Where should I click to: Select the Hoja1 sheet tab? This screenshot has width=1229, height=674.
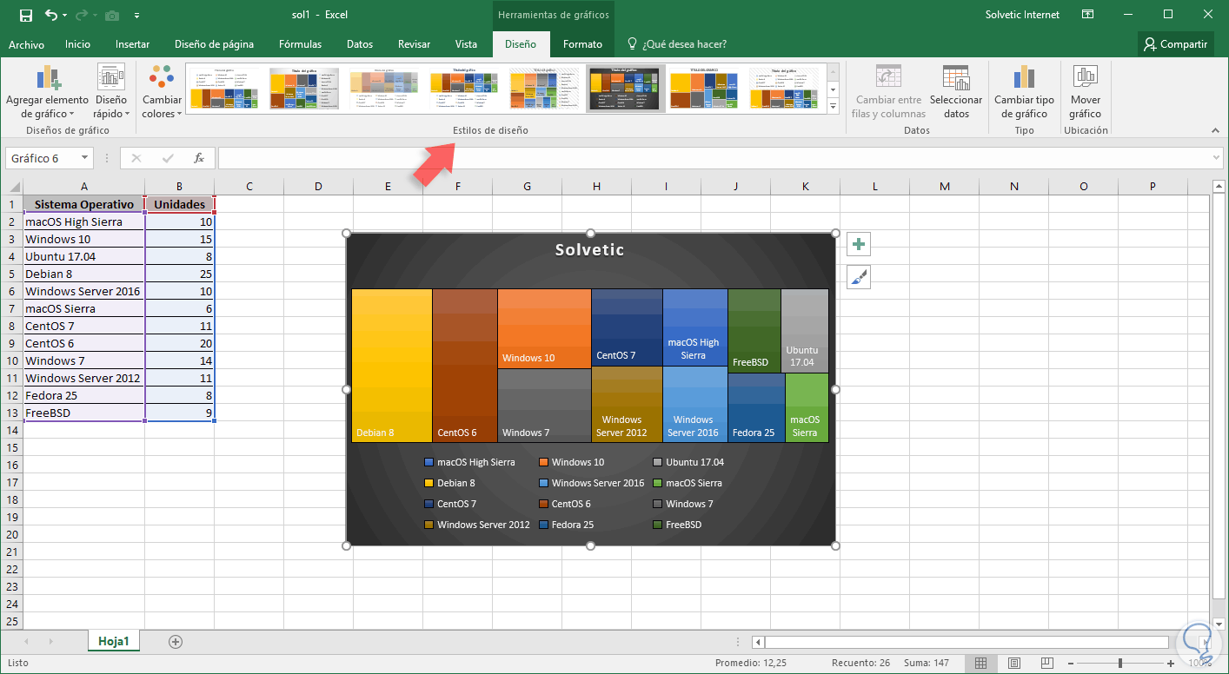[114, 642]
